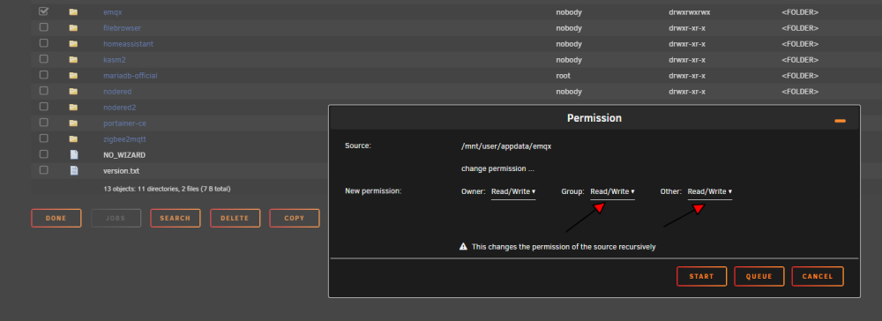
Task: Click the folder icon beside filebrowser
Action: pyautogui.click(x=73, y=27)
